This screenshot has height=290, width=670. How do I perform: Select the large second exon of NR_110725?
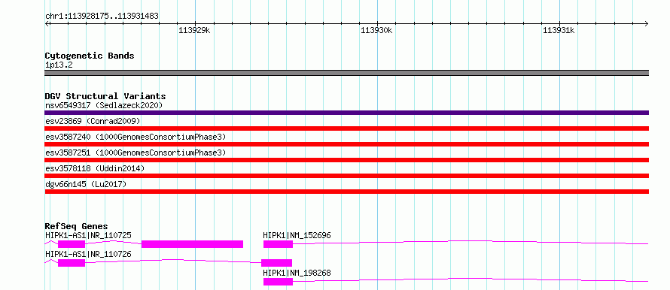(x=192, y=244)
